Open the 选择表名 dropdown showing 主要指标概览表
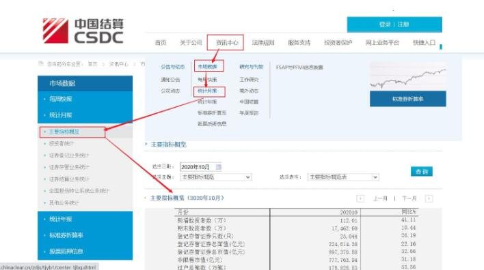The image size is (484, 270). click(343, 177)
